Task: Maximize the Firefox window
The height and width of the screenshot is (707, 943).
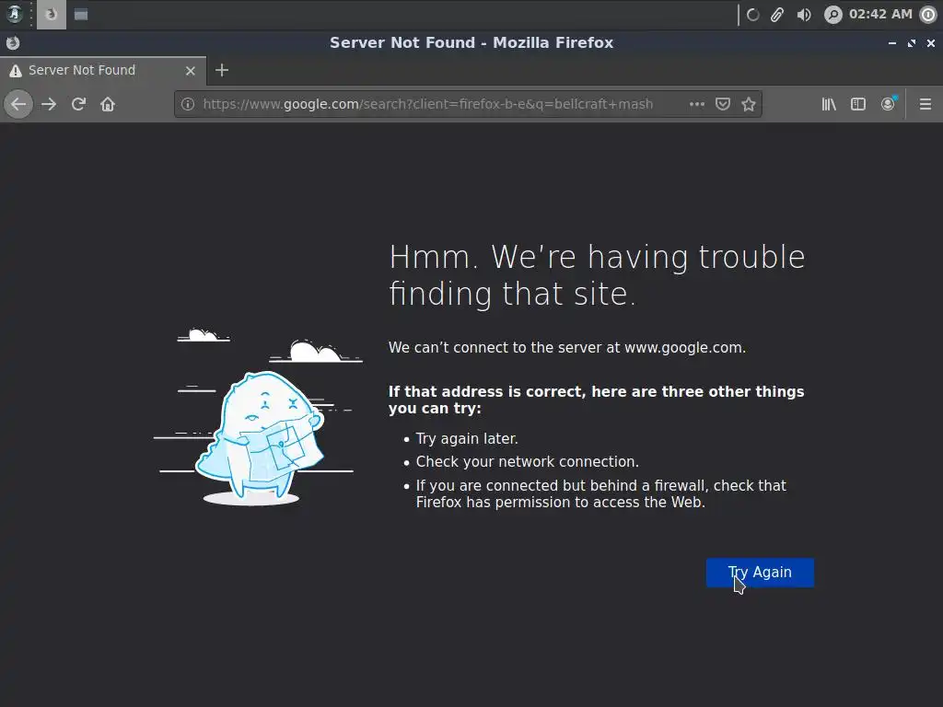Action: click(x=912, y=43)
